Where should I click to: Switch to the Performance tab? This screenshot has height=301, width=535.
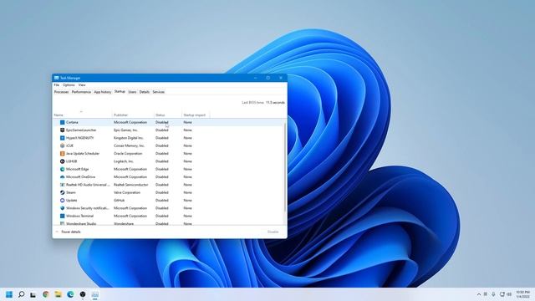[x=81, y=92]
